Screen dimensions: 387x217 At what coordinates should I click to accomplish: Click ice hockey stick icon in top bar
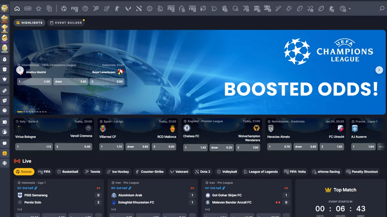[107, 9]
